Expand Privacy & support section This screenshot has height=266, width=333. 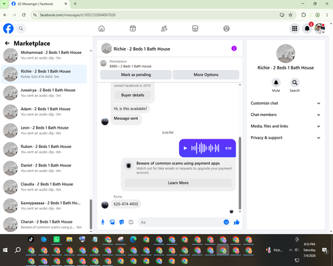[x=286, y=138]
